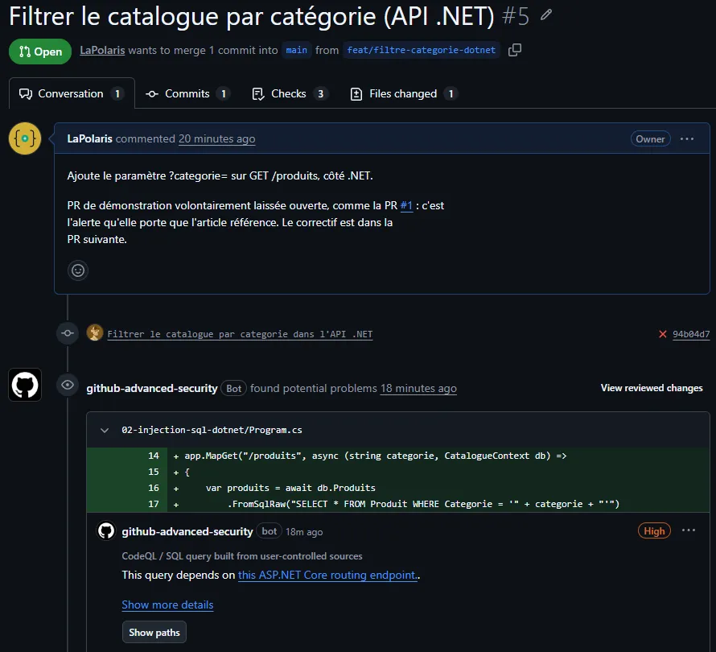The image size is (716, 652).
Task: Click the GitHub logo avatar of the review
Action: [25, 385]
